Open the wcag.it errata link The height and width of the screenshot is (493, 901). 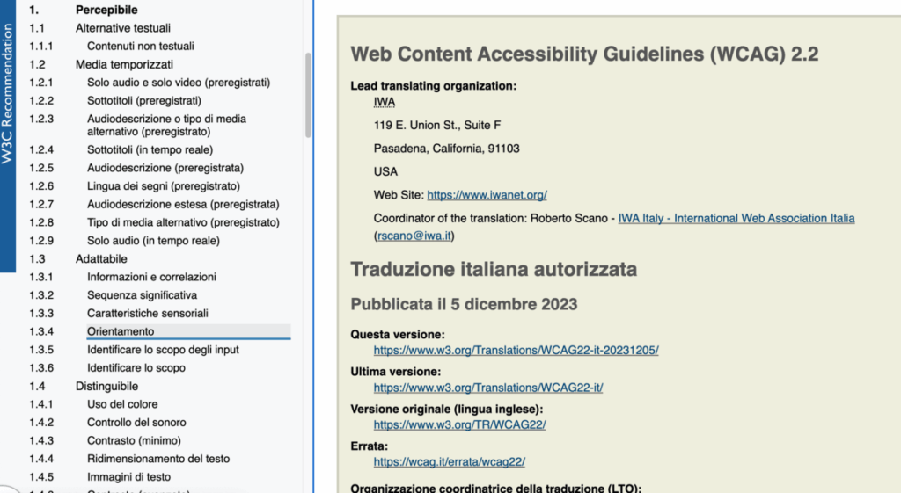pos(450,461)
